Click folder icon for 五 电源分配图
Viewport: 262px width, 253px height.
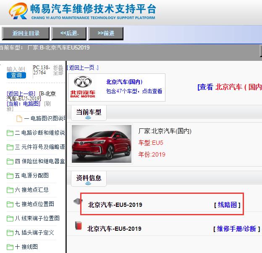coord(10,176)
